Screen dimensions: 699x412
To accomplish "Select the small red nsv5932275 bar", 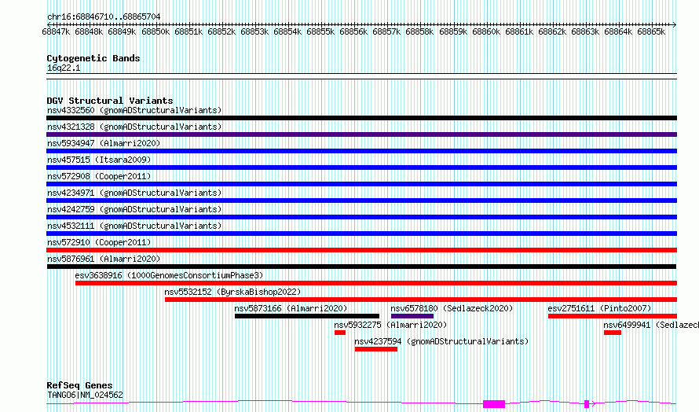I will tap(340, 333).
